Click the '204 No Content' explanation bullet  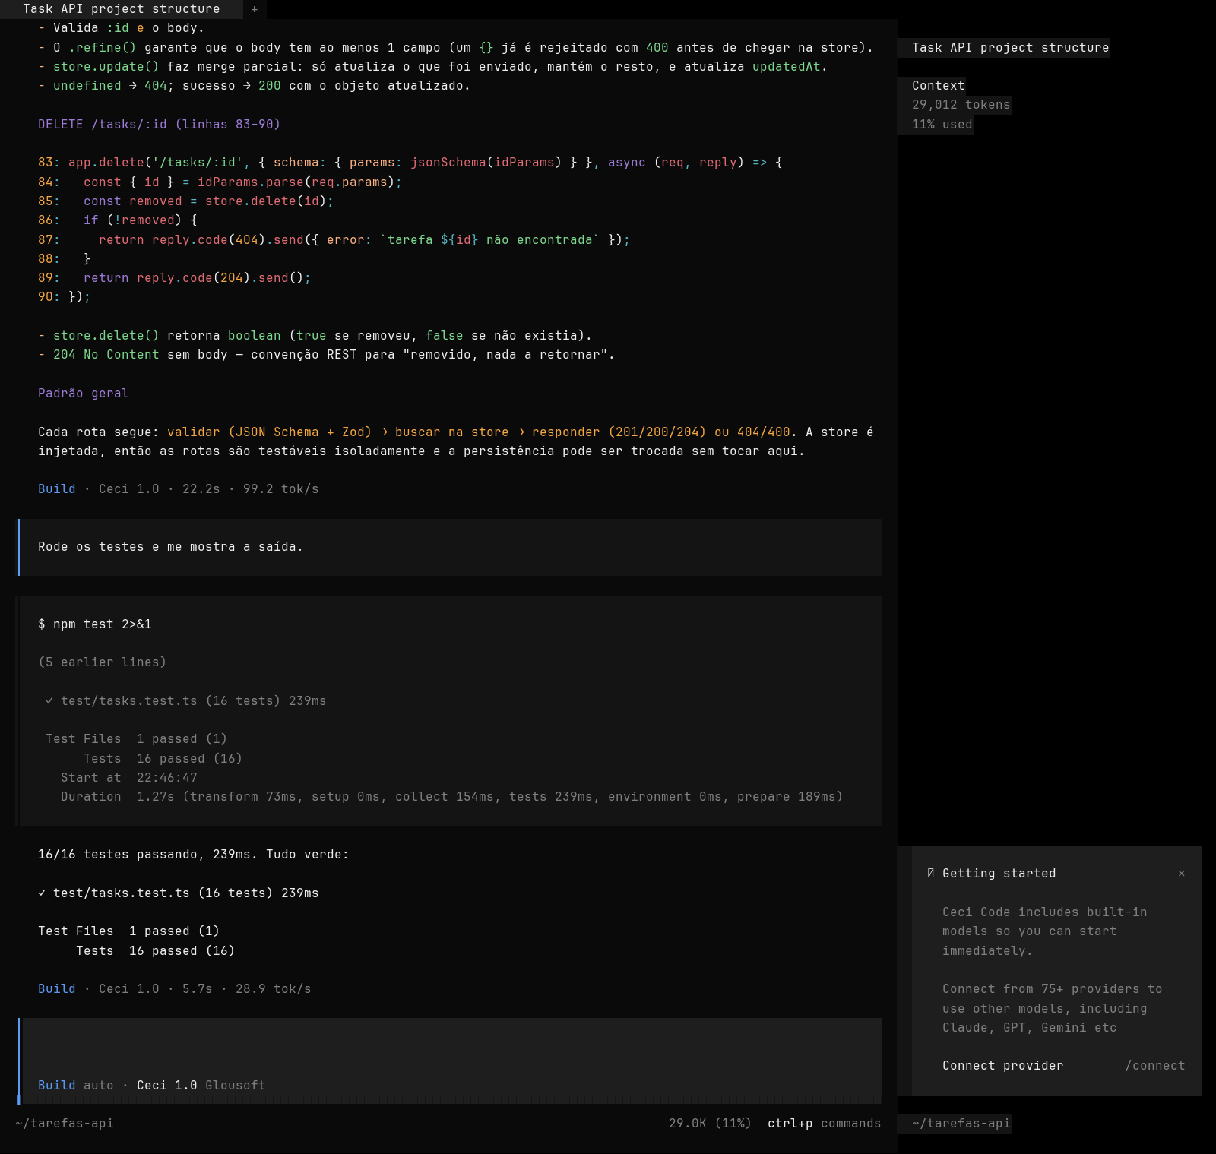tap(326, 355)
